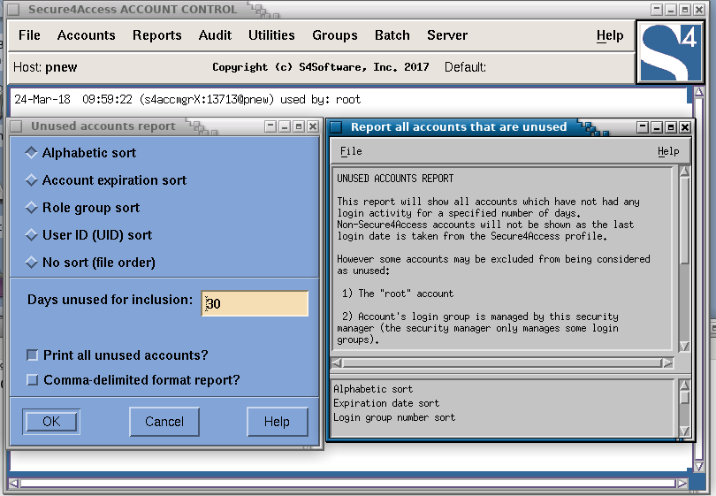Click down arrow of topics list scrollbar
The height and width of the screenshot is (496, 716).
pos(684,431)
